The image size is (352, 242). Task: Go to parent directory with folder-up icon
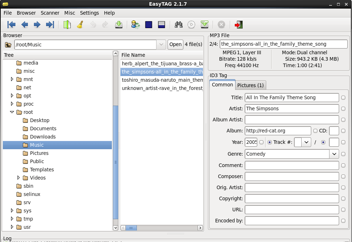click(8, 45)
